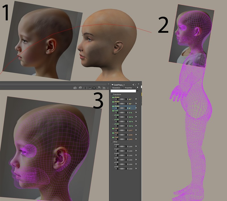Open the zOffB parameter options arrow
Image resolution: width=227 pixels, height=201 pixels.
[136, 169]
